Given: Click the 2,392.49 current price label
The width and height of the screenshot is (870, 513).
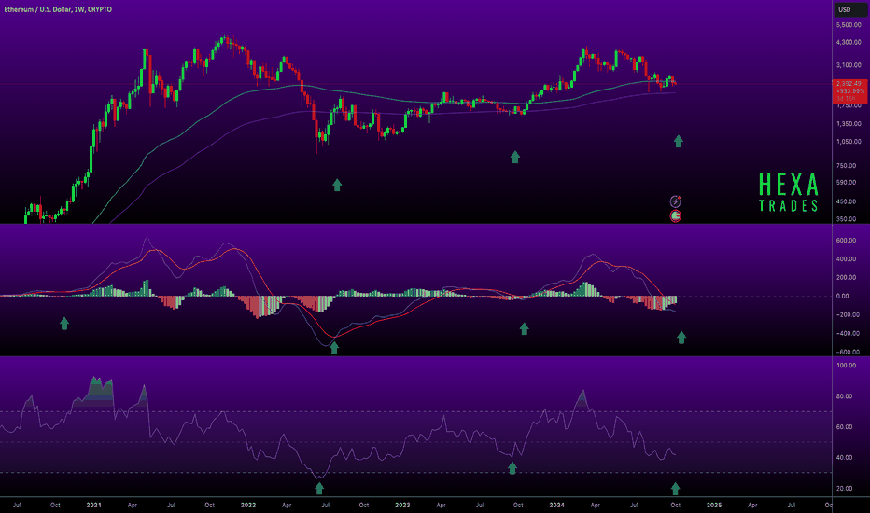Looking at the screenshot, I should coord(849,84).
